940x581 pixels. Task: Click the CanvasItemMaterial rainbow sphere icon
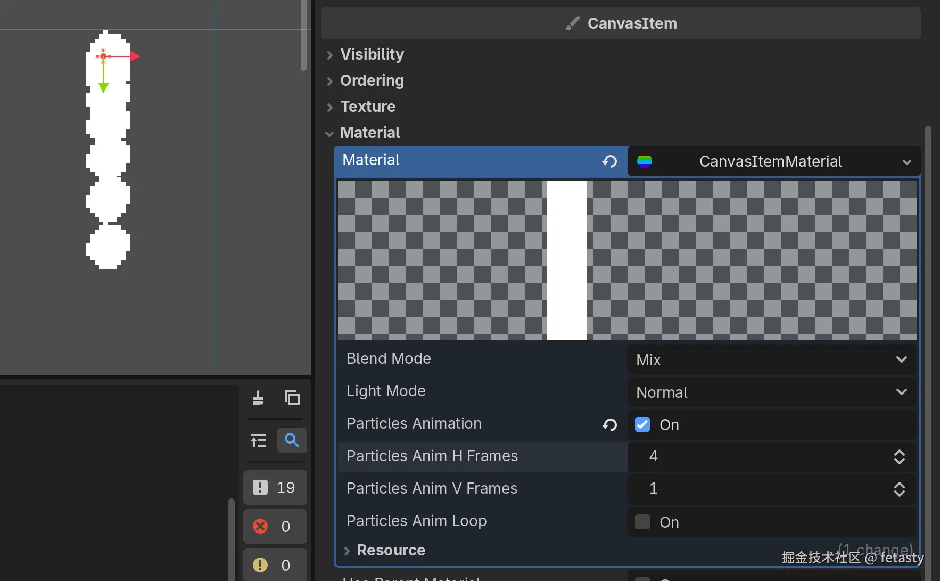pyautogui.click(x=645, y=161)
